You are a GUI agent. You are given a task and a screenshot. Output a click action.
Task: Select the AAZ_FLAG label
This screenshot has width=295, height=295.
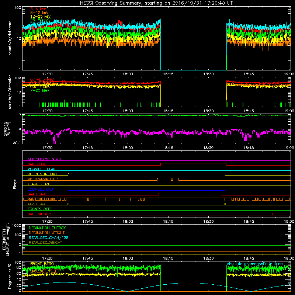coord(36,204)
